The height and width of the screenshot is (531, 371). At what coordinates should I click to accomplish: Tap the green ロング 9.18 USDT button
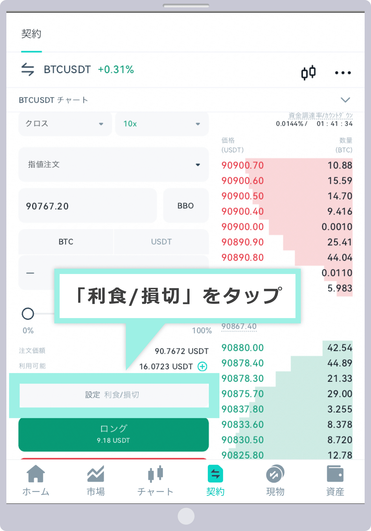tap(113, 435)
